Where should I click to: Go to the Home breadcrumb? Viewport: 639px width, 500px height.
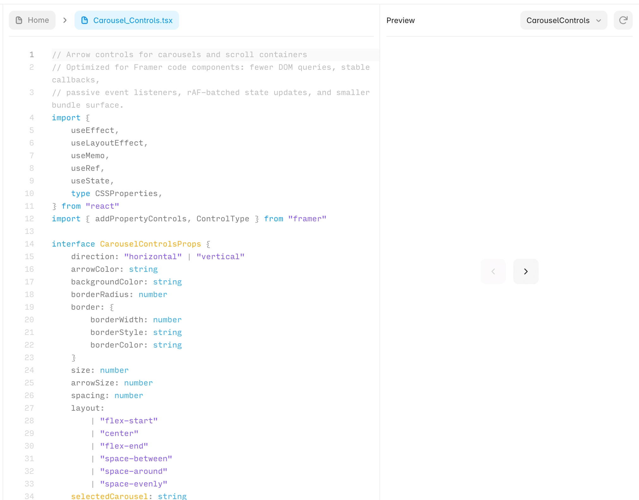(32, 20)
